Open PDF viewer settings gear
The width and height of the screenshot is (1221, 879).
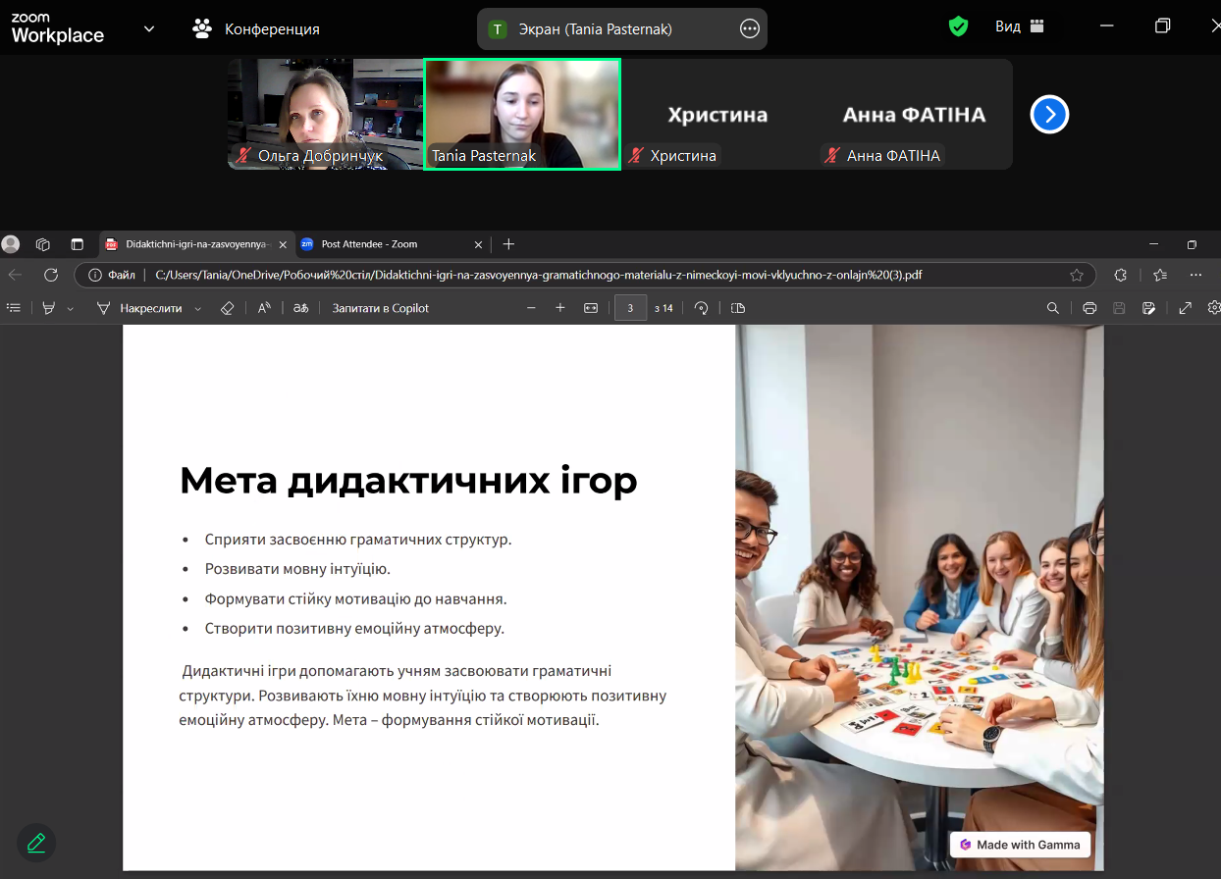tap(1214, 308)
